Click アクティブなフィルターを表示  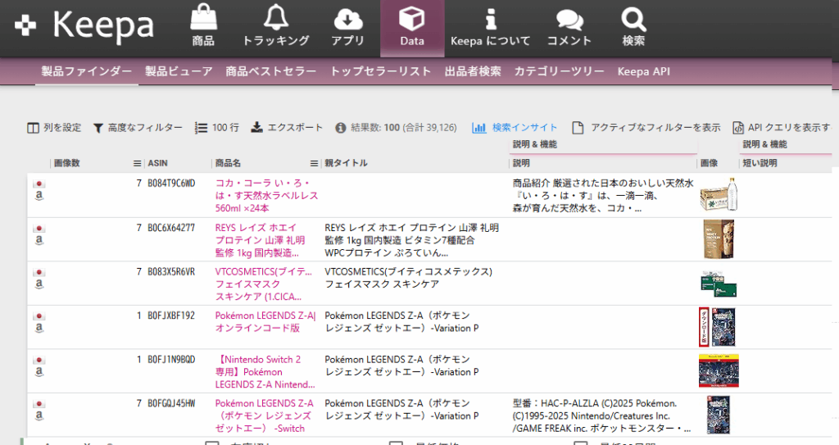pos(646,127)
